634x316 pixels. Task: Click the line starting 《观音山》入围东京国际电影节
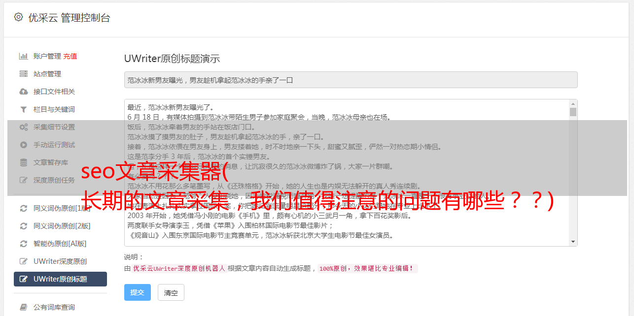tap(260, 235)
